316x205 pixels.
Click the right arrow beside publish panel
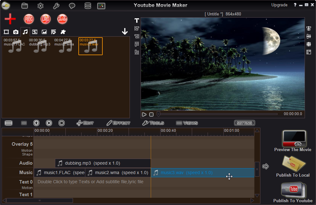coord(266,167)
